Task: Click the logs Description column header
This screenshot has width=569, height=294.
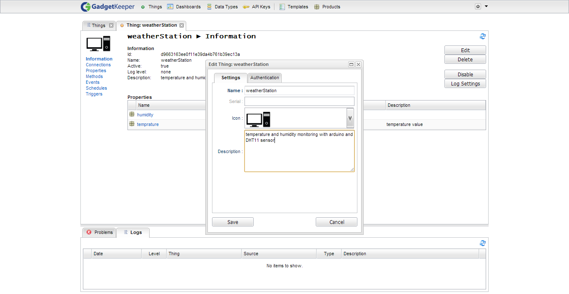Action: (x=410, y=254)
